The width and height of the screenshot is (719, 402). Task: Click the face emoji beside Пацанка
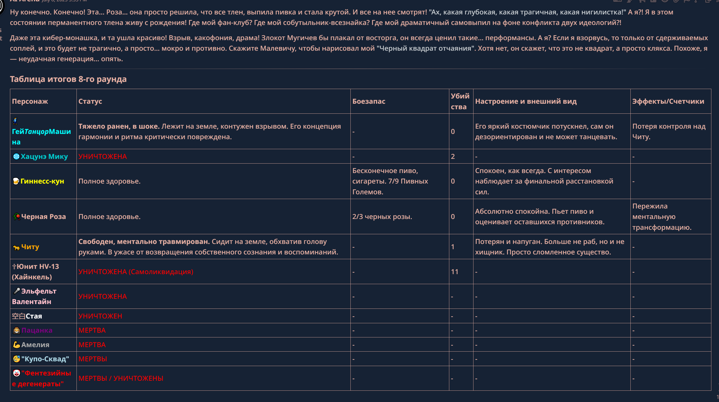[17, 330]
